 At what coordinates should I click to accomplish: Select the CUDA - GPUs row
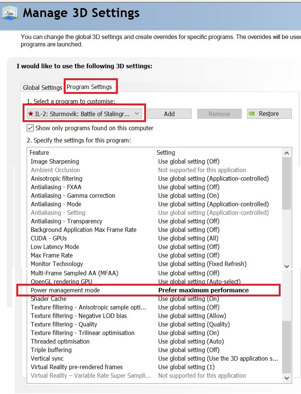(x=154, y=238)
